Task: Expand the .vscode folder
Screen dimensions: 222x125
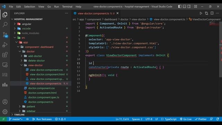Action: click(15, 28)
